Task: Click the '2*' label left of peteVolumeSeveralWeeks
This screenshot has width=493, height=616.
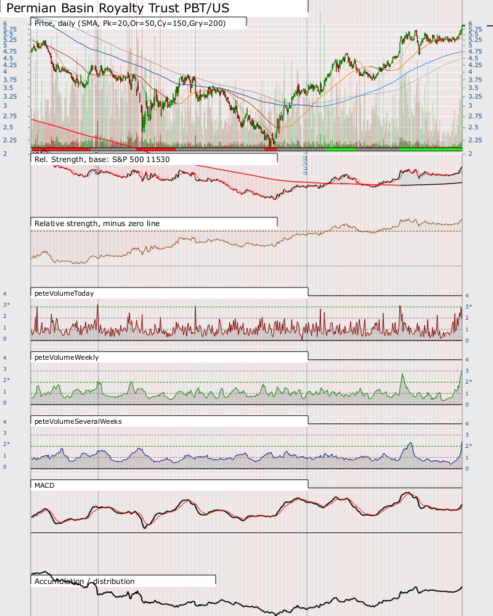Action: pyautogui.click(x=6, y=444)
